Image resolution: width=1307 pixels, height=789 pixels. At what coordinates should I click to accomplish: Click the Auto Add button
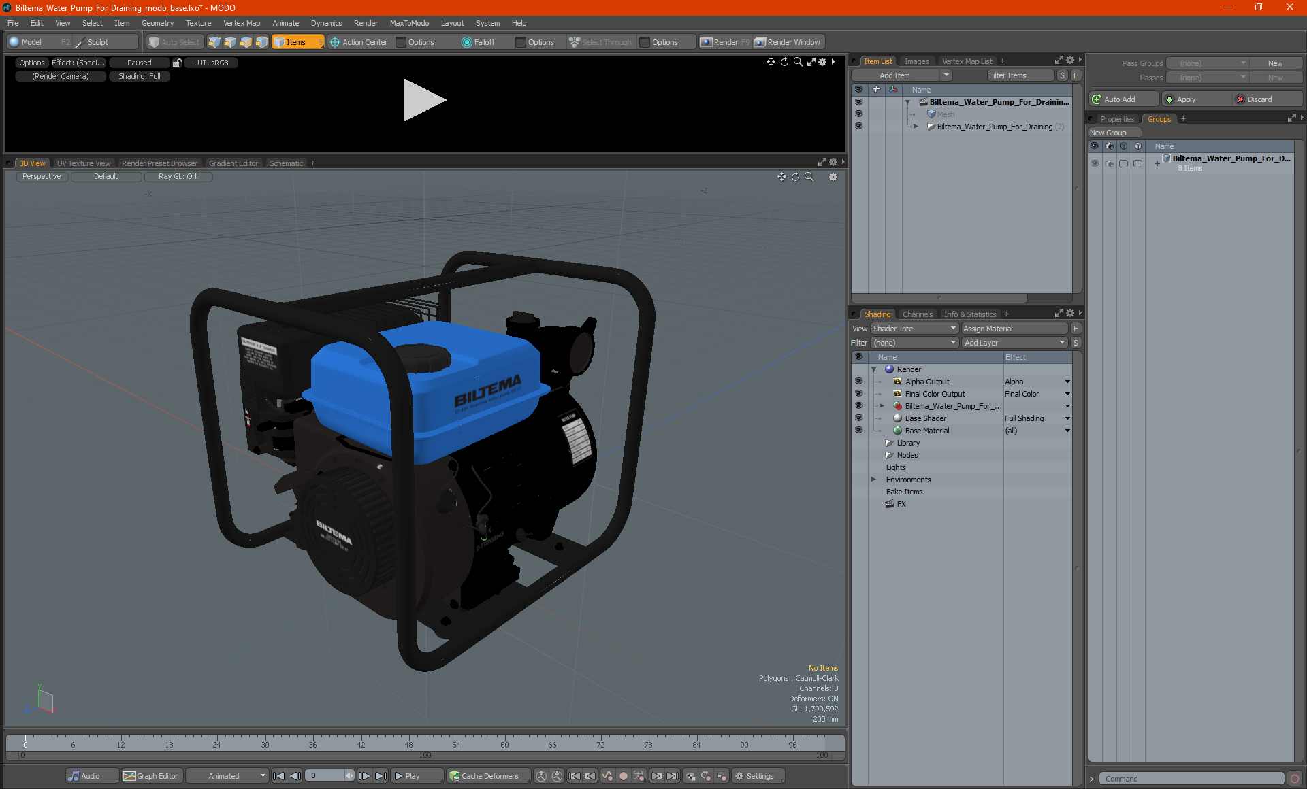(x=1124, y=99)
